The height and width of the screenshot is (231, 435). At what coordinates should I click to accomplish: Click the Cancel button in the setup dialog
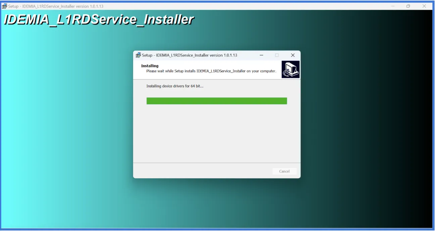pos(284,171)
